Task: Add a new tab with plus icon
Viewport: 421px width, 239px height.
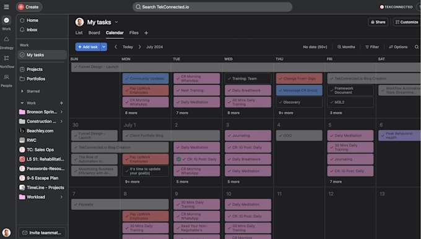Action: (146, 33)
